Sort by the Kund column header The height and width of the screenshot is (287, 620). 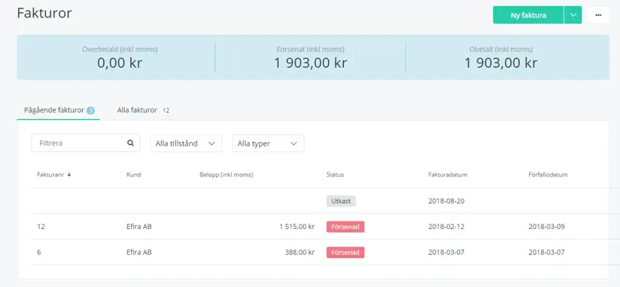pyautogui.click(x=134, y=175)
